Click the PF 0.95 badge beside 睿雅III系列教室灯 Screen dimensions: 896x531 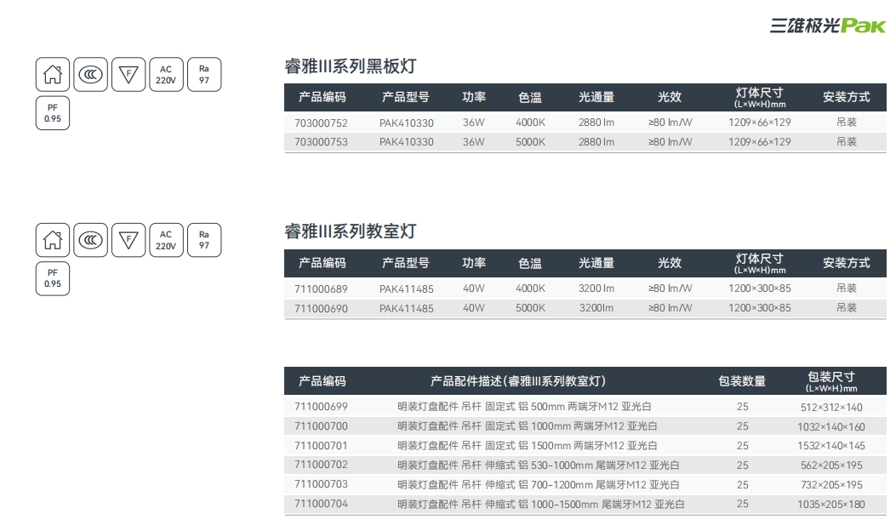point(53,279)
